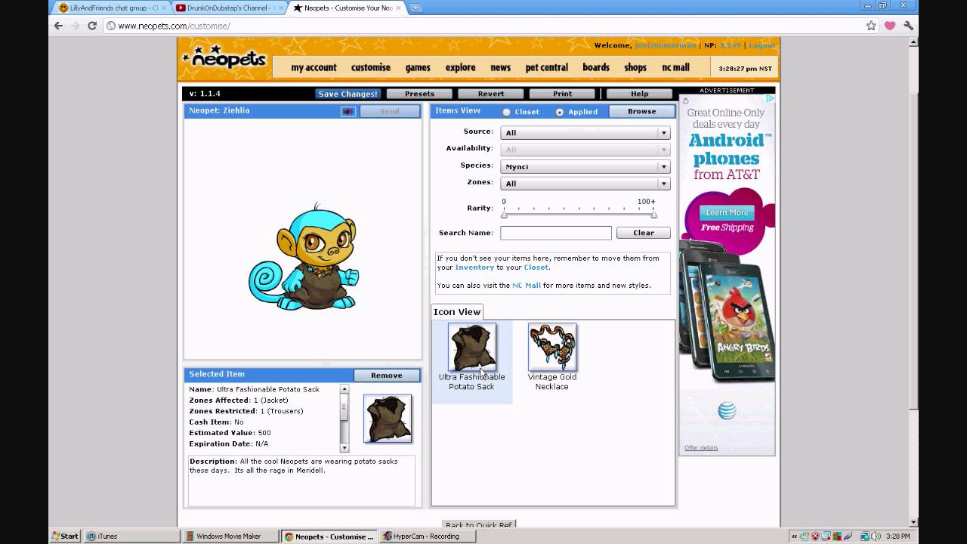Image resolution: width=967 pixels, height=544 pixels.
Task: Click the browser back arrow
Action: tap(58, 26)
